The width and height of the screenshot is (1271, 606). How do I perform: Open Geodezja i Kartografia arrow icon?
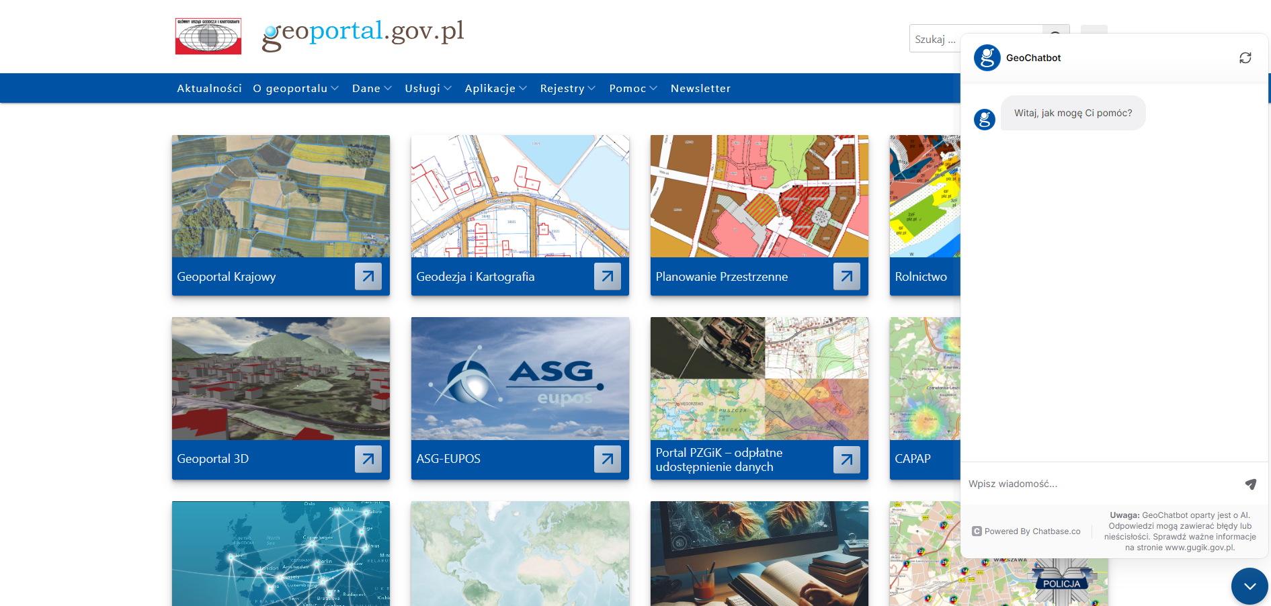[x=607, y=276]
